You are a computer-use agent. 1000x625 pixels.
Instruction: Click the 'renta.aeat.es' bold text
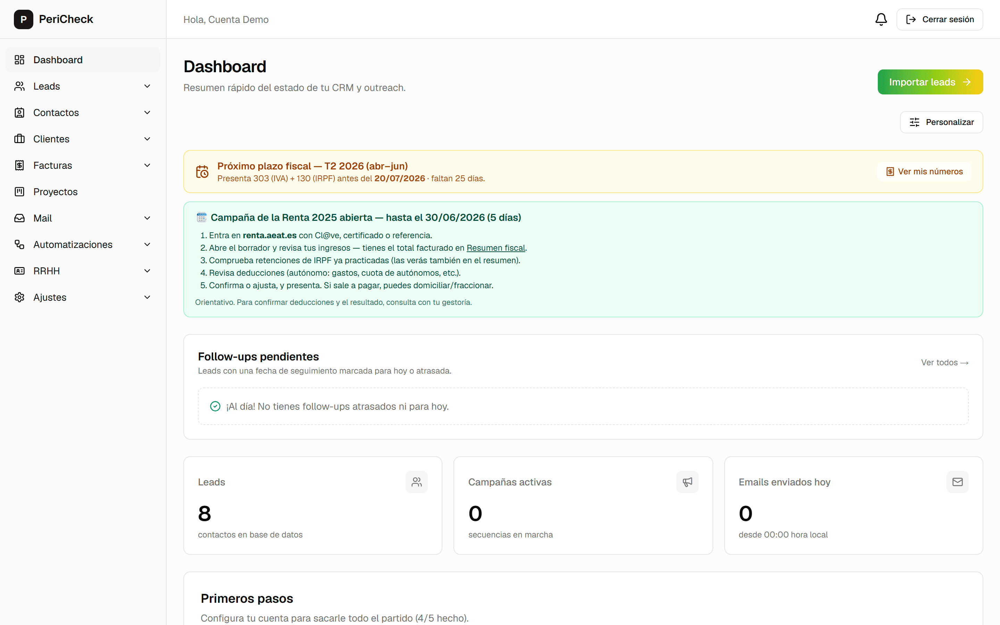coord(270,236)
